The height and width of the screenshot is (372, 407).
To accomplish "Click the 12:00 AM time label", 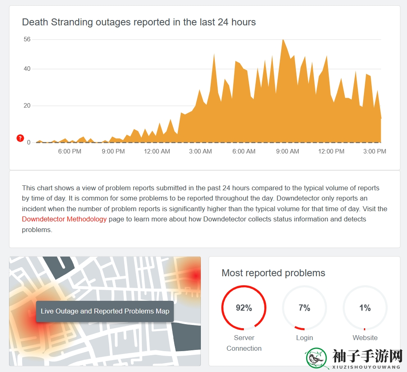I will pos(157,151).
